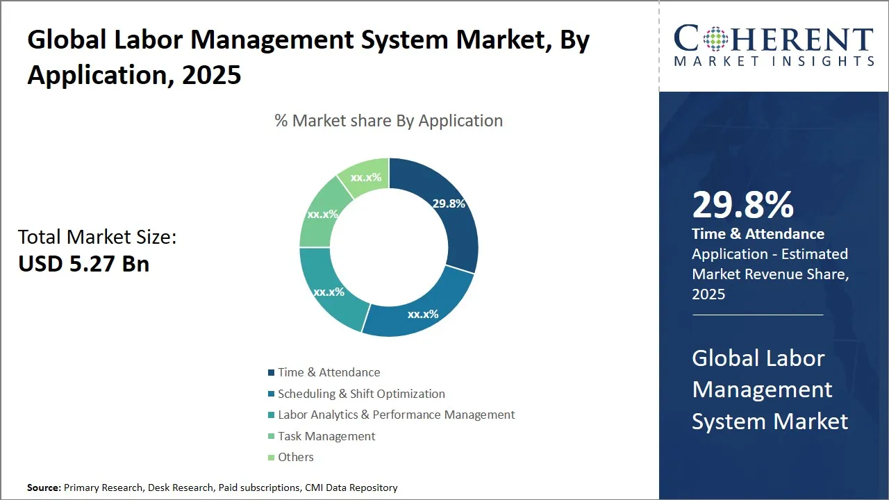Click the Time & Attendance legend label

[329, 373]
